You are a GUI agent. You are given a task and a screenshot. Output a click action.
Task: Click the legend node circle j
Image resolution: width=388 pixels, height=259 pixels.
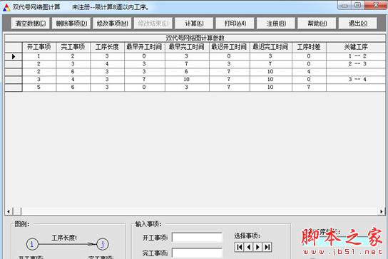point(103,244)
